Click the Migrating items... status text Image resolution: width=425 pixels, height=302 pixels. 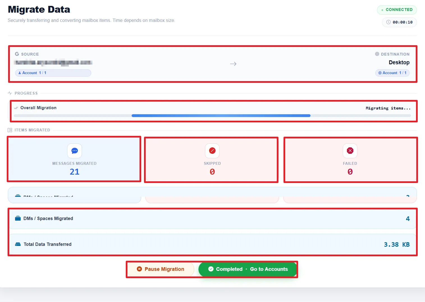pyautogui.click(x=388, y=108)
